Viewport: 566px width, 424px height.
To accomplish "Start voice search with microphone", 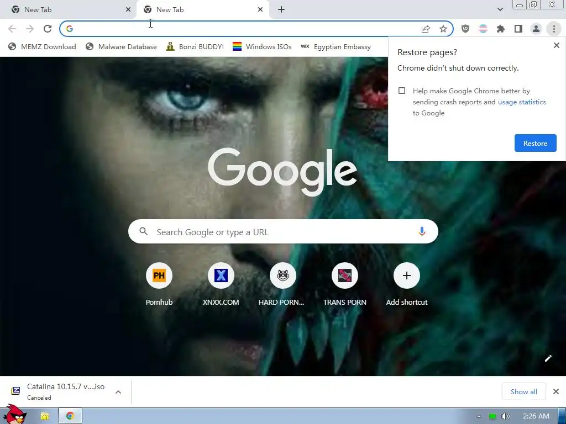I will click(x=422, y=231).
